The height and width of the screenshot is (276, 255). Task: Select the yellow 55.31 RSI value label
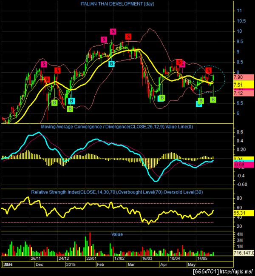(x=244, y=213)
